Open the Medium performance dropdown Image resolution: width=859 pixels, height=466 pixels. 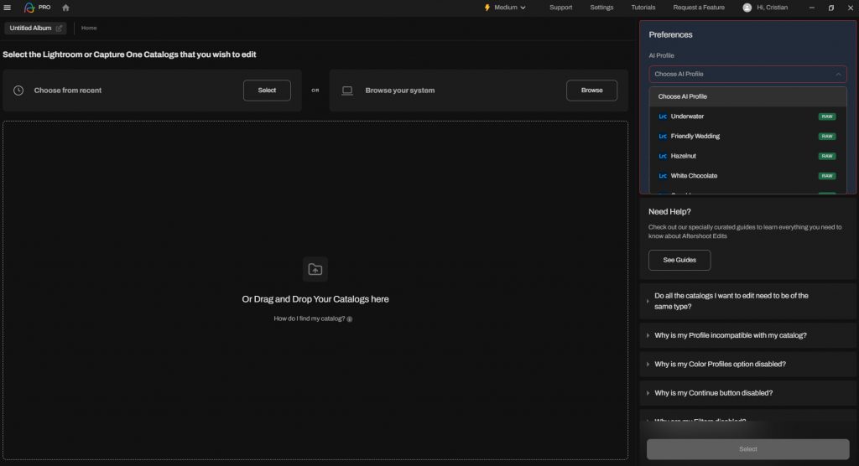(x=505, y=8)
